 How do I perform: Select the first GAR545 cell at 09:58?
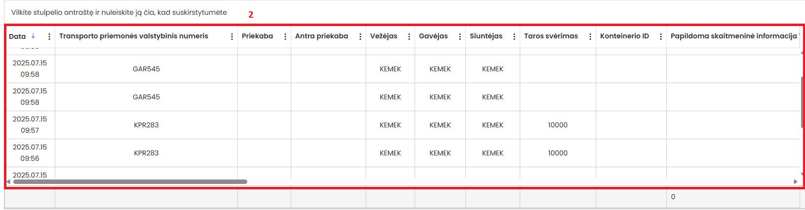[x=146, y=69]
